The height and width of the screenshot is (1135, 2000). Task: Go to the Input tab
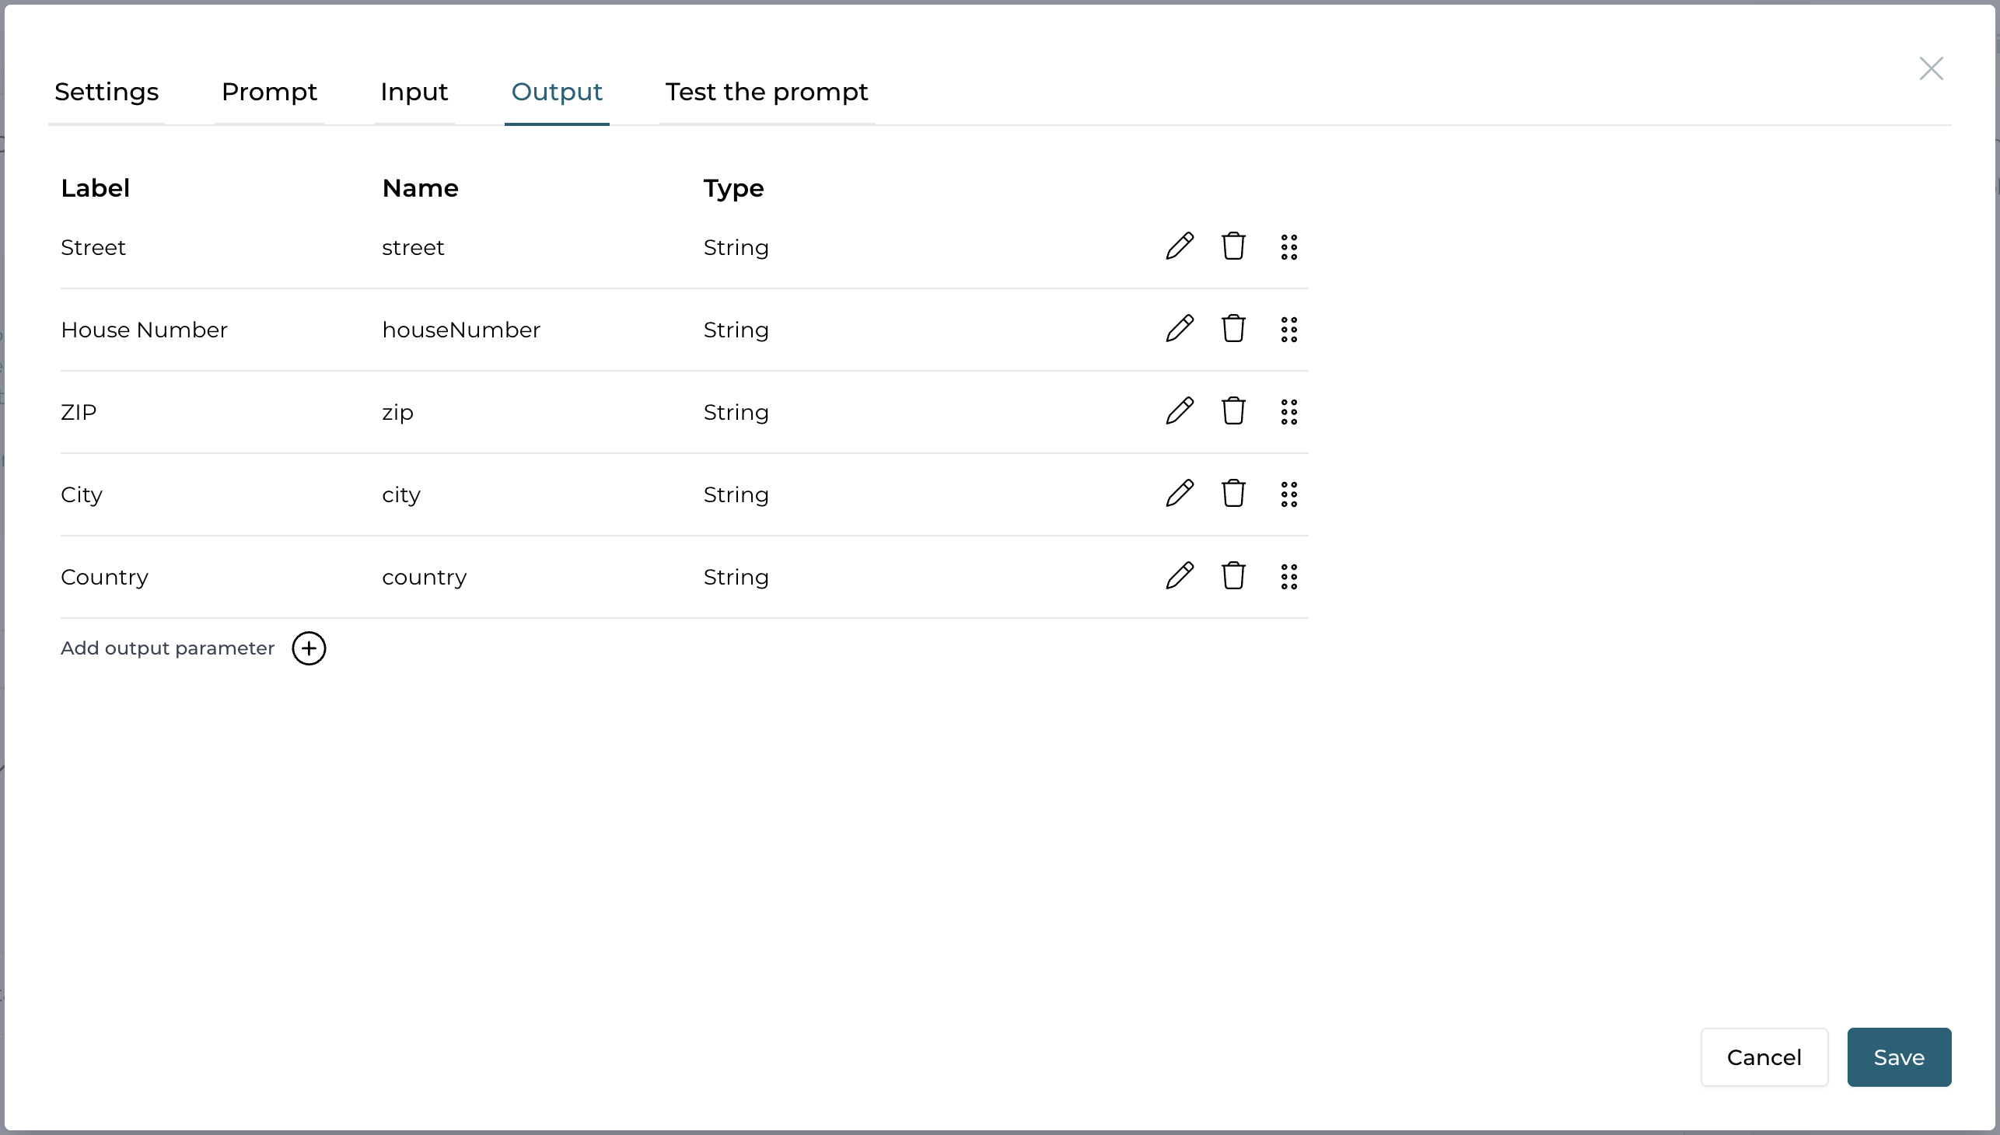pyautogui.click(x=414, y=92)
